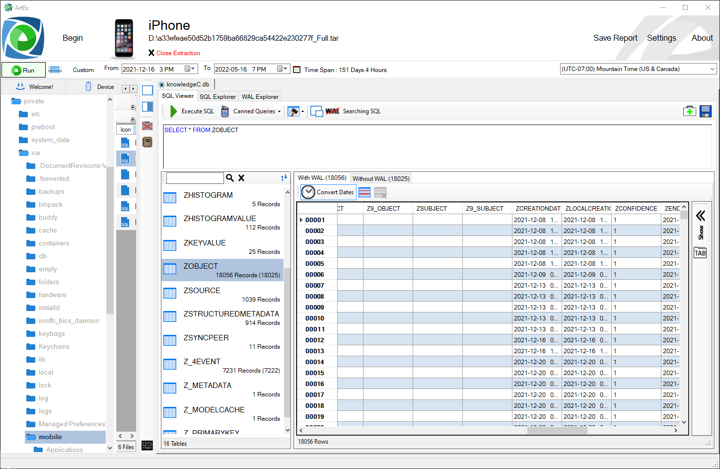Image resolution: width=720 pixels, height=469 pixels.
Task: Select row 00010 in results grid
Action: 314,318
